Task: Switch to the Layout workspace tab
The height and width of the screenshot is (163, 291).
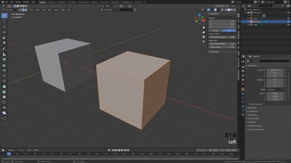Action: 42,2
